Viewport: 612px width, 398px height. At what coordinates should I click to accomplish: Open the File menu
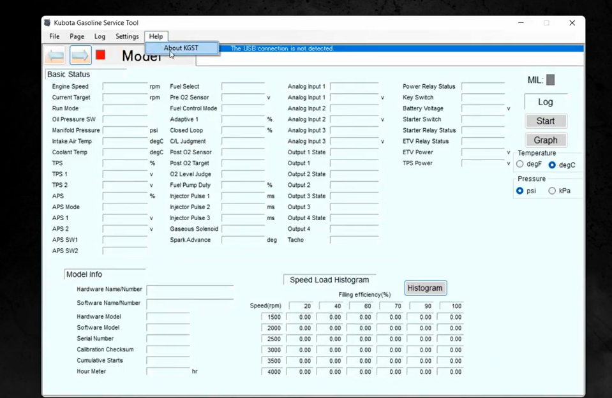click(x=55, y=36)
